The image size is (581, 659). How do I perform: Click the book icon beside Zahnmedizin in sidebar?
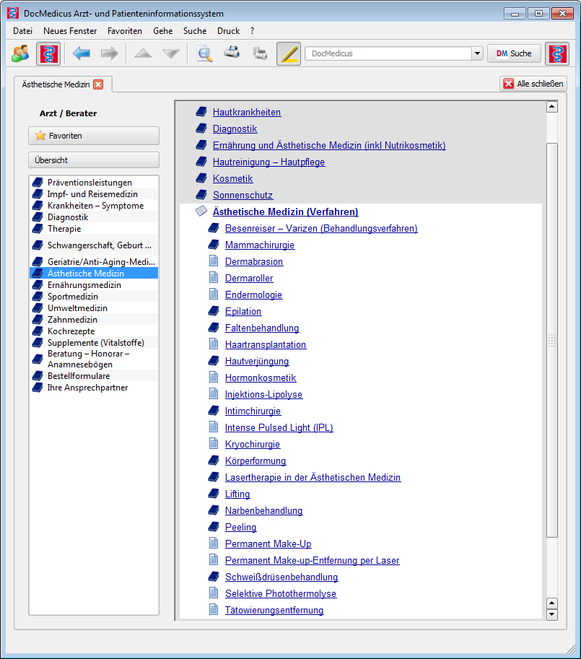tap(38, 320)
